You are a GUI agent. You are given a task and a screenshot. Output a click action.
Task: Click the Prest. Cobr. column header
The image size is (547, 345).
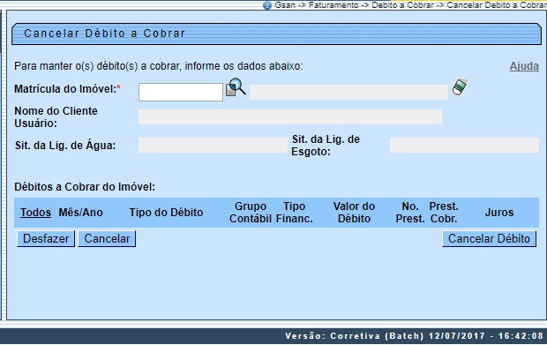tap(444, 212)
